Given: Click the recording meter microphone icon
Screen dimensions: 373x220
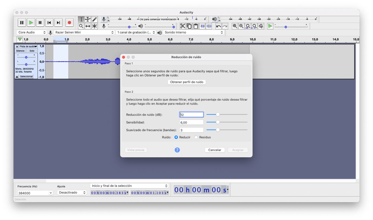Looking at the screenshot, I should [x=104, y=20].
